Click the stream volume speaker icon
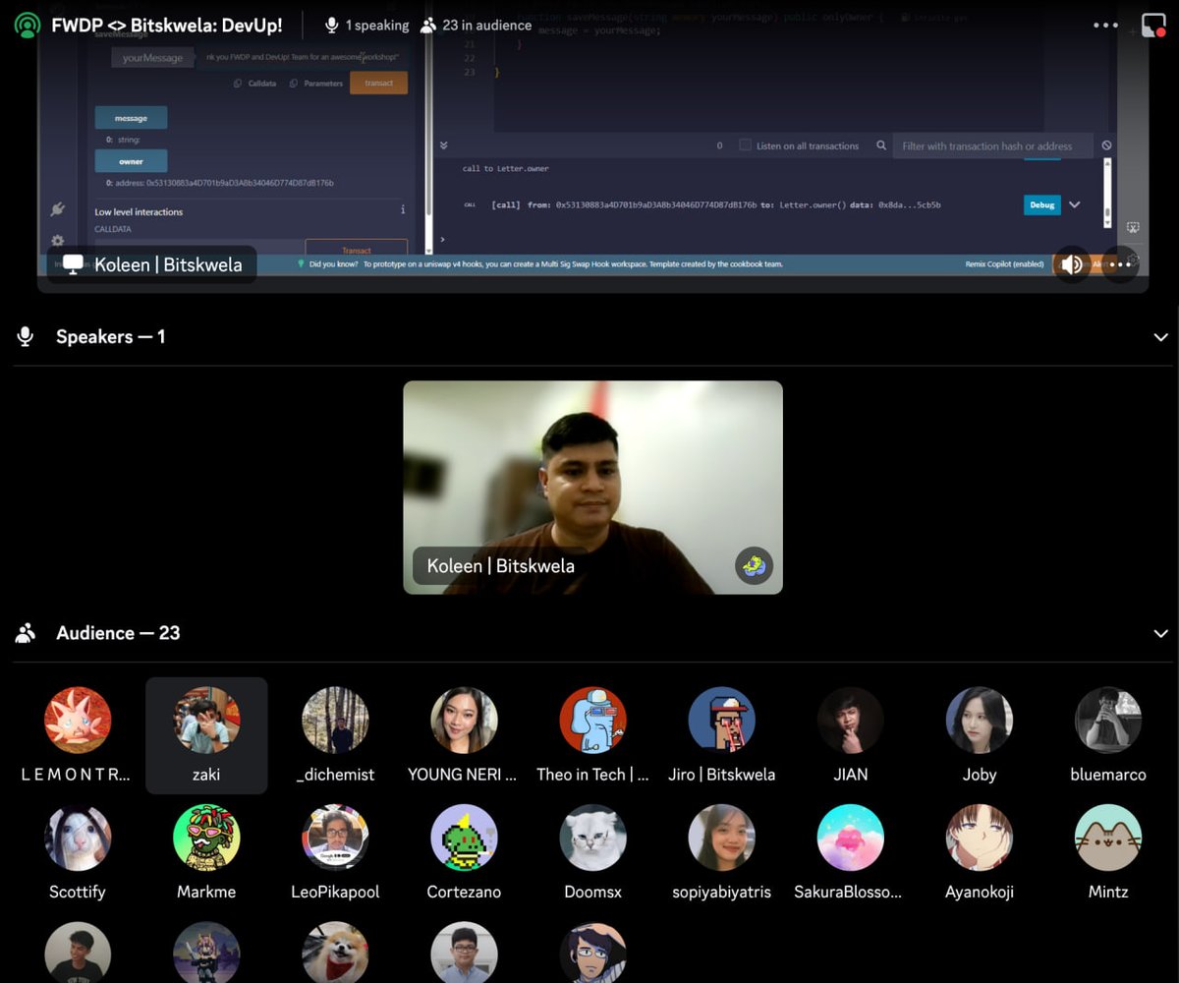 1072,264
